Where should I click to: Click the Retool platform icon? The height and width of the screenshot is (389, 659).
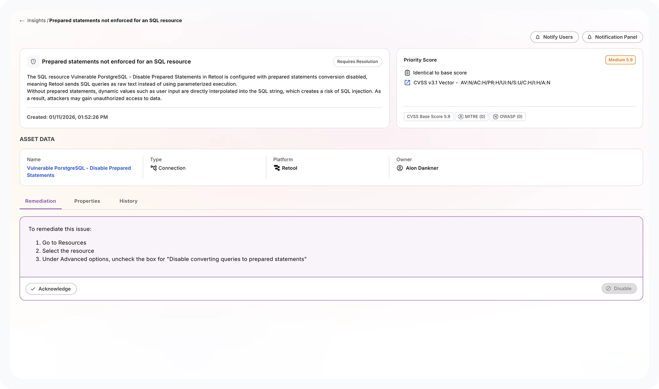click(277, 168)
